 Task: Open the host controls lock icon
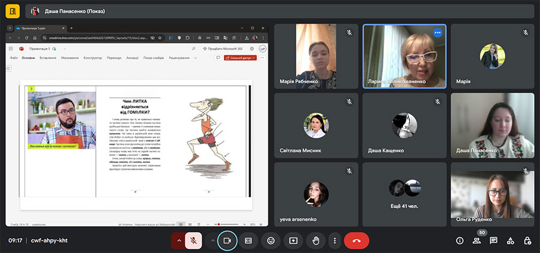pyautogui.click(x=527, y=240)
